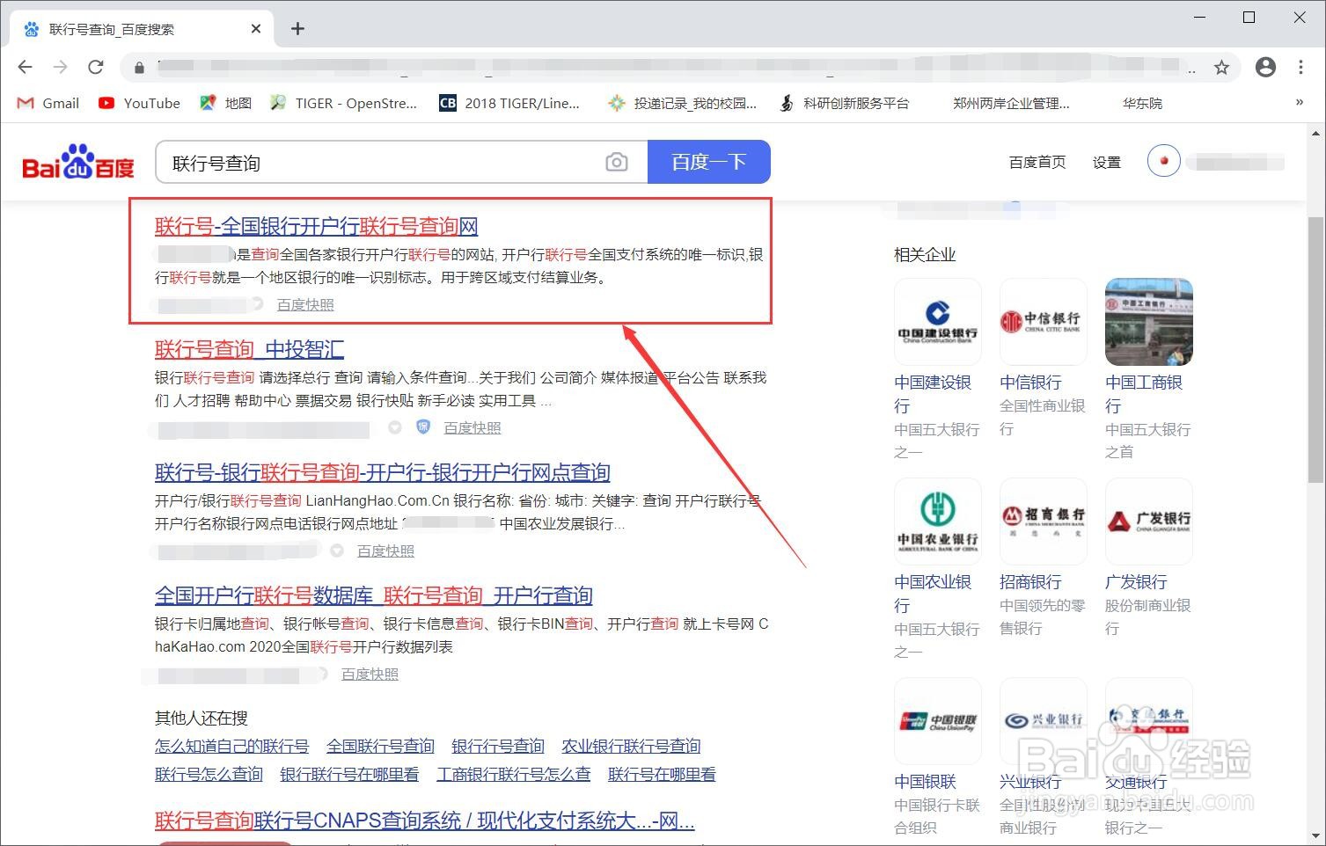The height and width of the screenshot is (846, 1326).
Task: Open a new tab with the plus button
Action: 297,28
